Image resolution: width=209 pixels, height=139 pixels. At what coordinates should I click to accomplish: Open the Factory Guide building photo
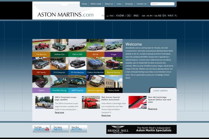pyautogui.click(x=114, y=81)
